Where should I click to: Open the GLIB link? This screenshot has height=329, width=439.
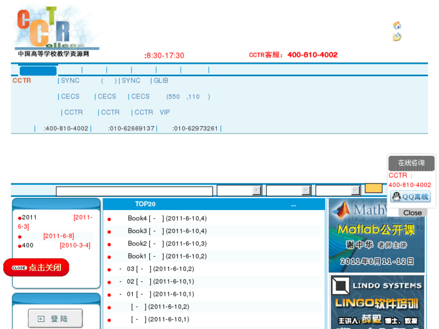pyautogui.click(x=161, y=81)
